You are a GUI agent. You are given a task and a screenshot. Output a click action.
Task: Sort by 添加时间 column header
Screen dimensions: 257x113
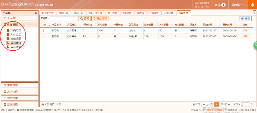212,25
